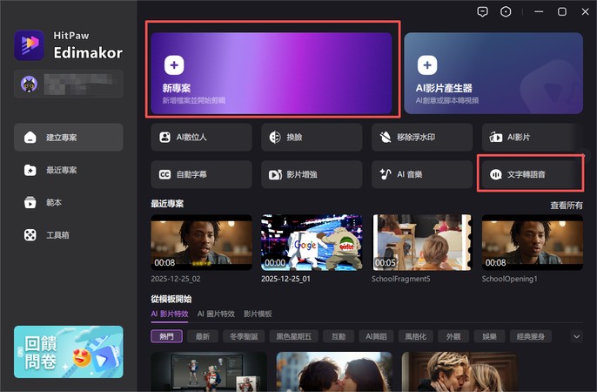Screen dimensions: 597x392
Task: Click the 2025-12-25_02 project name
Action: [x=176, y=279]
